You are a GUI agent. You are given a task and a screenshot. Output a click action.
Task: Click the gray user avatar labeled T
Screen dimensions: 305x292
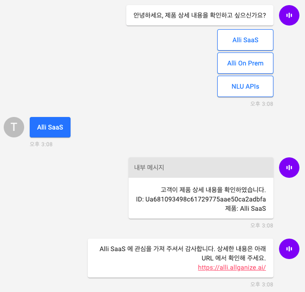[x=14, y=127]
